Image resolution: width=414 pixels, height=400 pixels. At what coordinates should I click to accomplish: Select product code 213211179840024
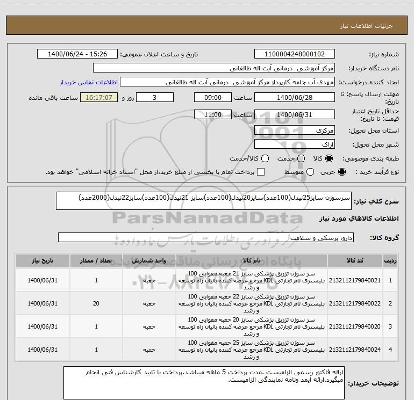[355, 350]
